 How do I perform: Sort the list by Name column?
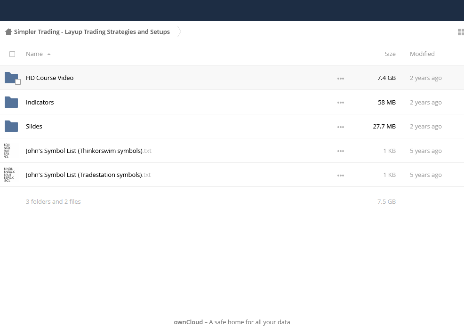34,54
